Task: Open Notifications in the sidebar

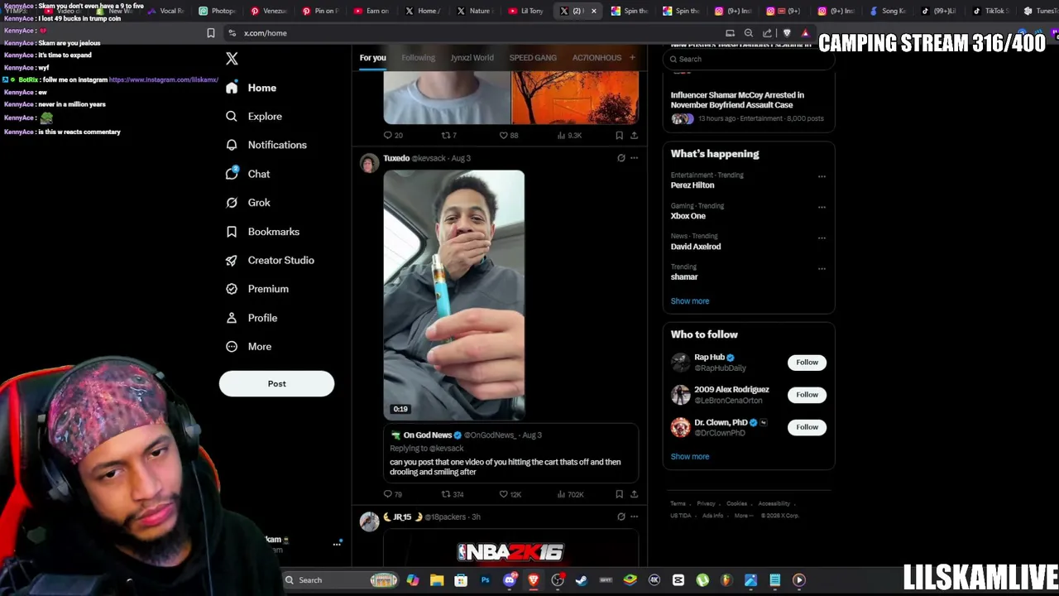Action: [266, 145]
